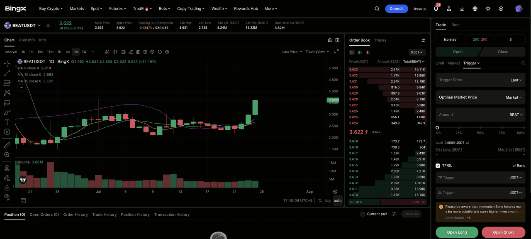Select the Close position tab button

click(x=503, y=52)
